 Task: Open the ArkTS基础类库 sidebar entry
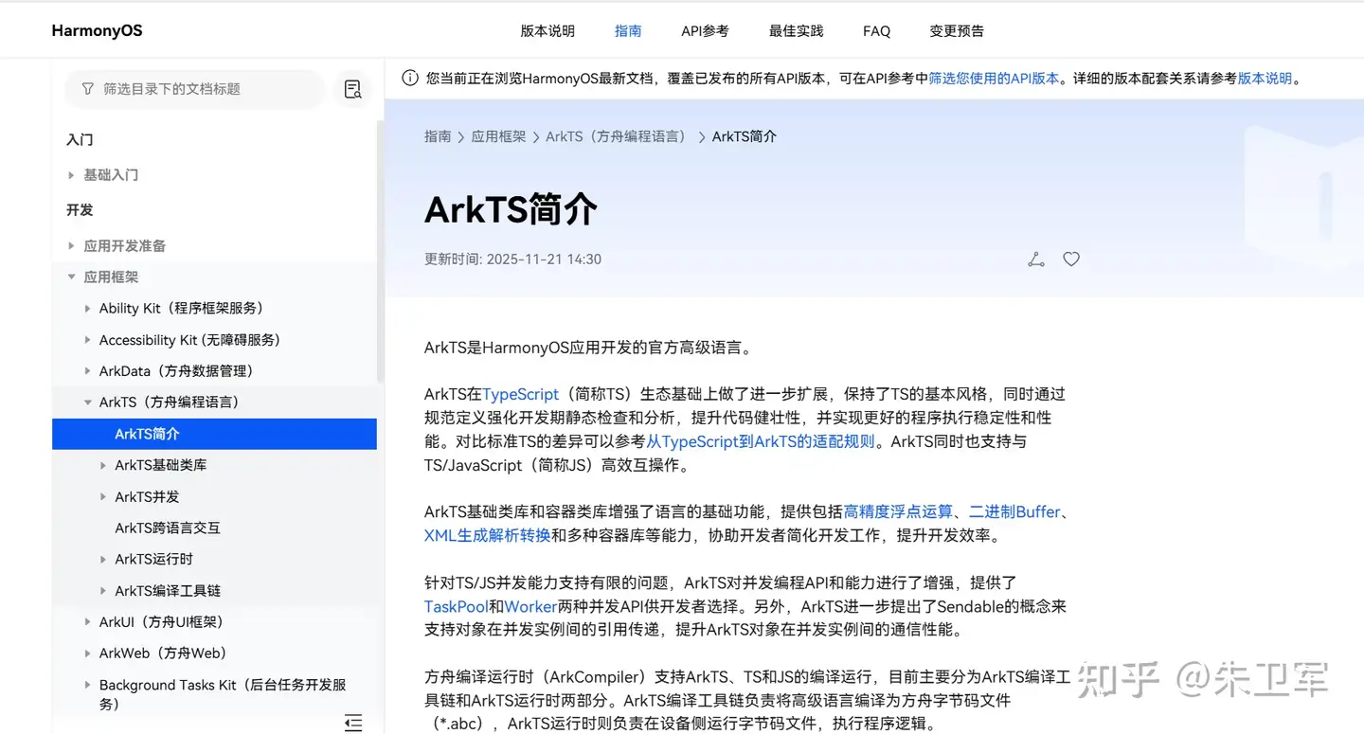[x=161, y=465]
